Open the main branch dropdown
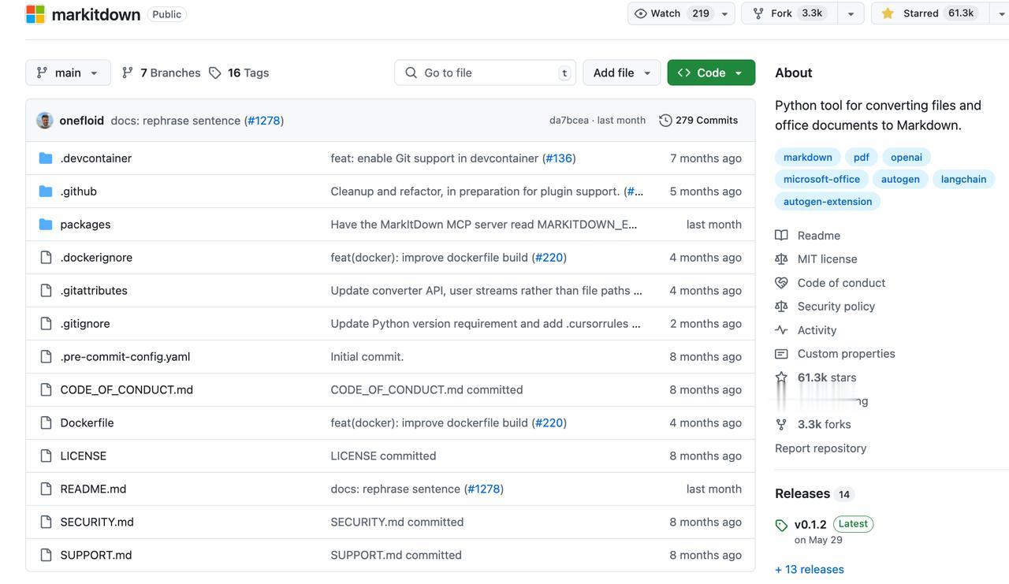1009x584 pixels. click(x=68, y=73)
